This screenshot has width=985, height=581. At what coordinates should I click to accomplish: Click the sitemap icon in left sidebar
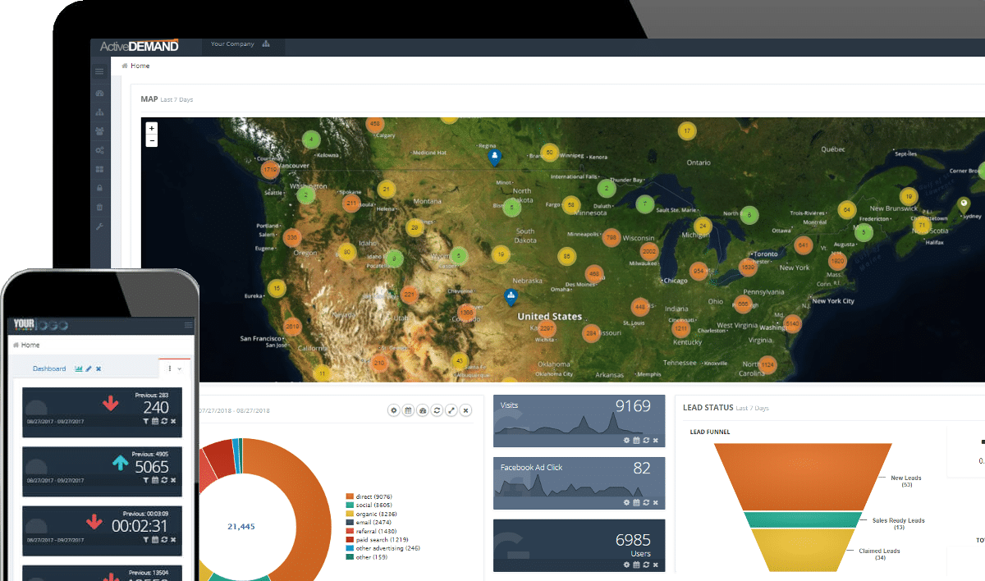(99, 112)
